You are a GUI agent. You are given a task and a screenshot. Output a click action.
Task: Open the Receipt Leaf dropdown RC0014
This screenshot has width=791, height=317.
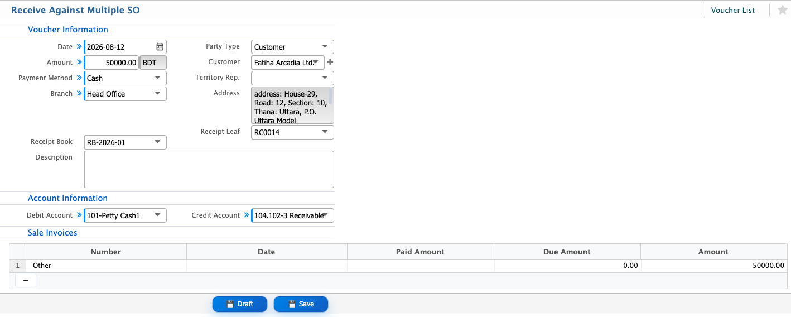tap(293, 132)
